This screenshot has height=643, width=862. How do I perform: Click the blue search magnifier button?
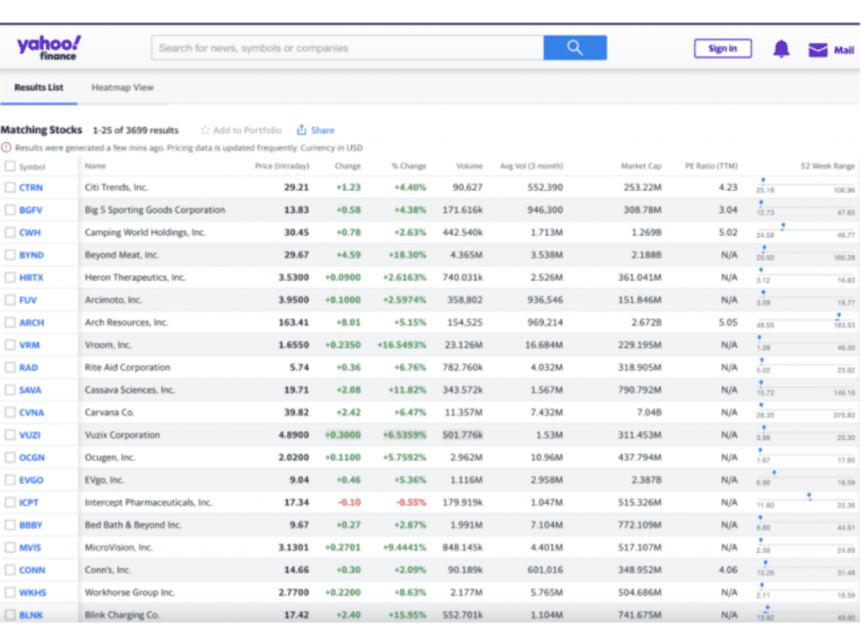575,48
